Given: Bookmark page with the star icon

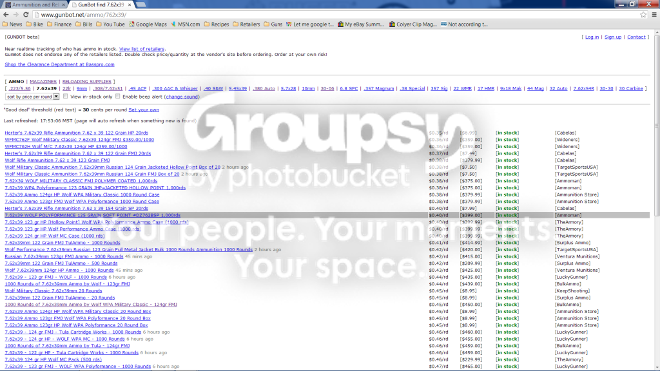Looking at the screenshot, I should coord(643,15).
